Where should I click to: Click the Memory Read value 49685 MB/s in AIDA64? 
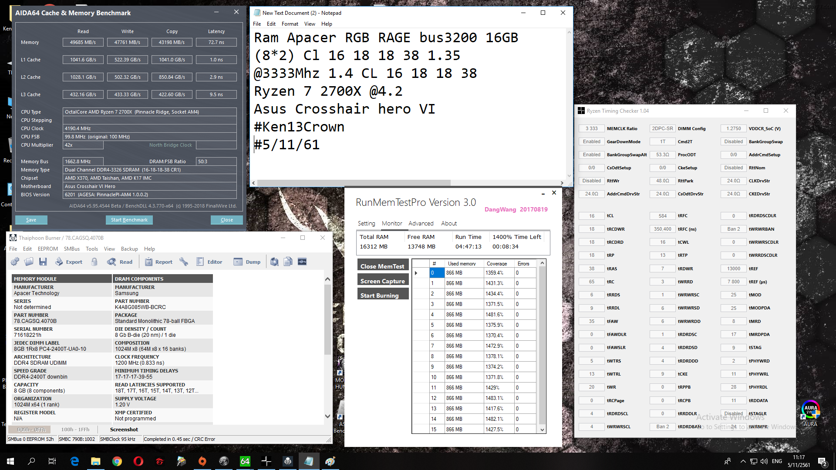83,42
